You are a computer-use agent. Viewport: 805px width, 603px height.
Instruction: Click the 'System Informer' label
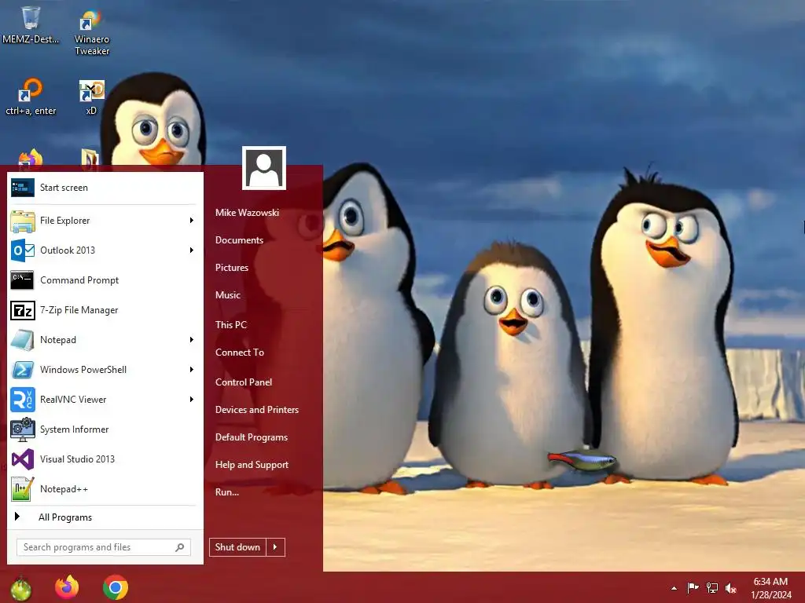75,429
